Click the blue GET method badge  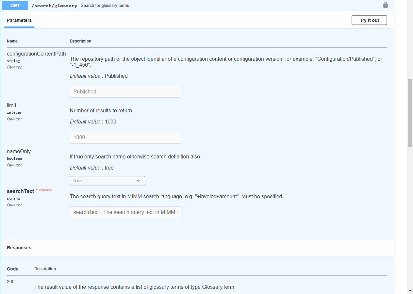tap(15, 6)
